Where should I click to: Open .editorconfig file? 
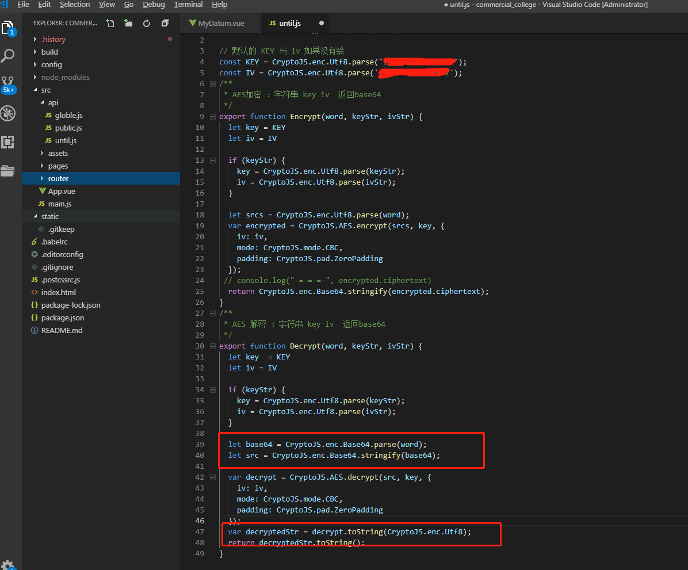pos(101,254)
